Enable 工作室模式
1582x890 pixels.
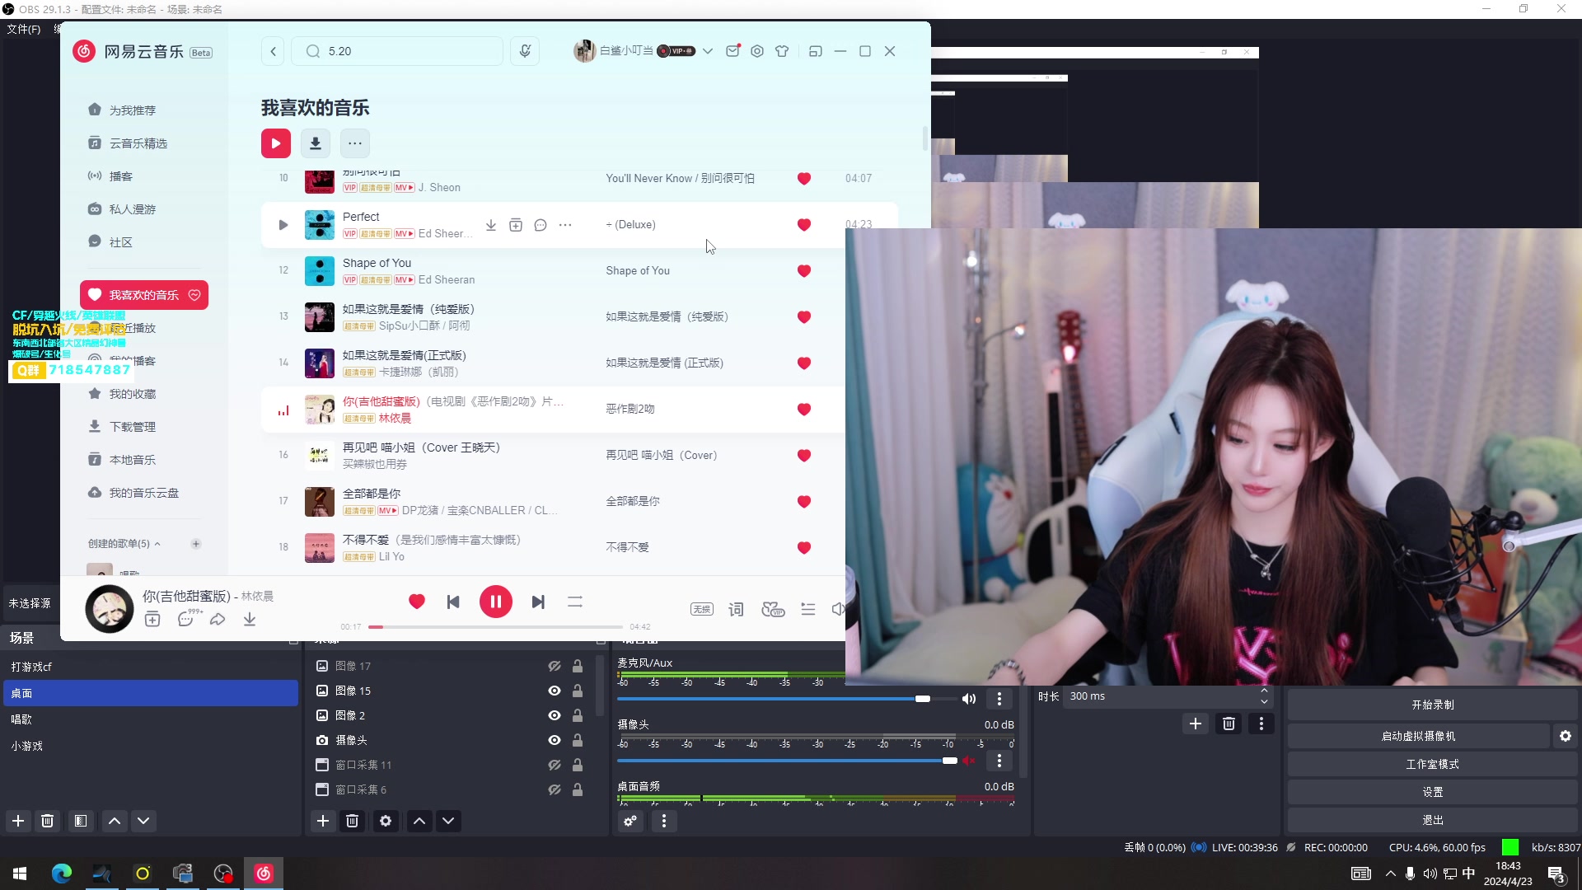pos(1432,764)
